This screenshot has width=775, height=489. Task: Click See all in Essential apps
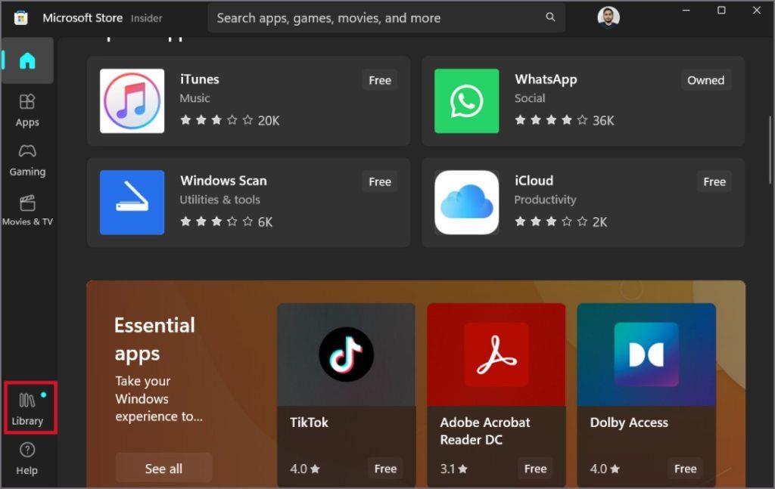pos(163,469)
